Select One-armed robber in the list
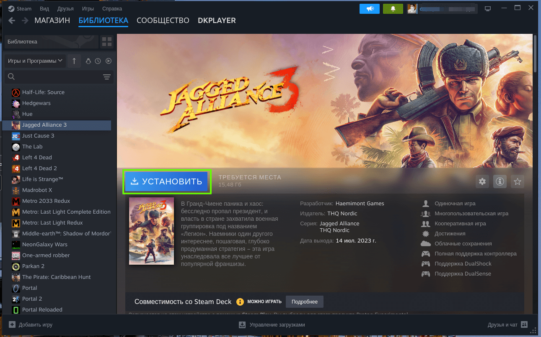The height and width of the screenshot is (337, 541). (x=57, y=255)
